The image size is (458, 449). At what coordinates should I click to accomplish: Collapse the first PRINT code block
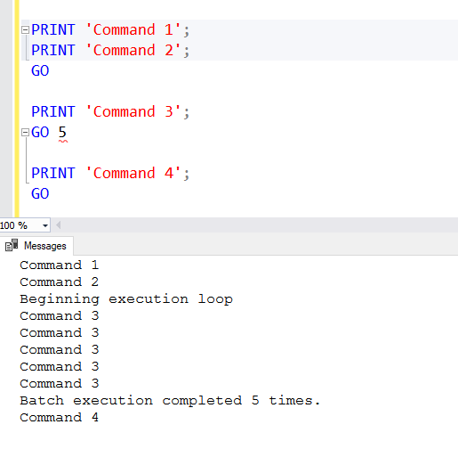pyautogui.click(x=25, y=29)
